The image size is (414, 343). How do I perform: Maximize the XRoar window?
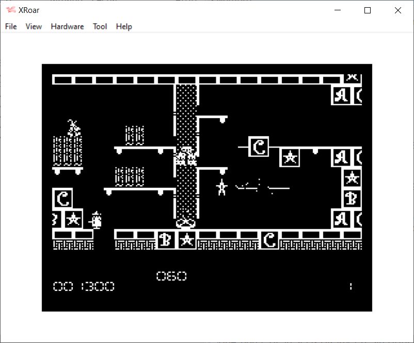368,10
